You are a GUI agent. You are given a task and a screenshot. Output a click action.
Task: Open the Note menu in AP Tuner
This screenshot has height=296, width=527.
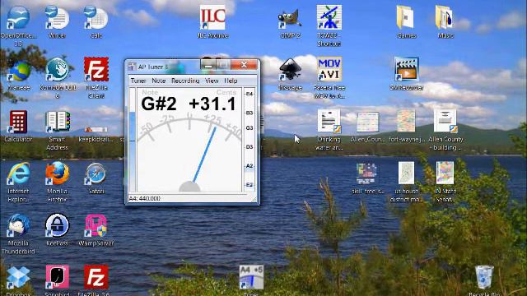pos(159,81)
